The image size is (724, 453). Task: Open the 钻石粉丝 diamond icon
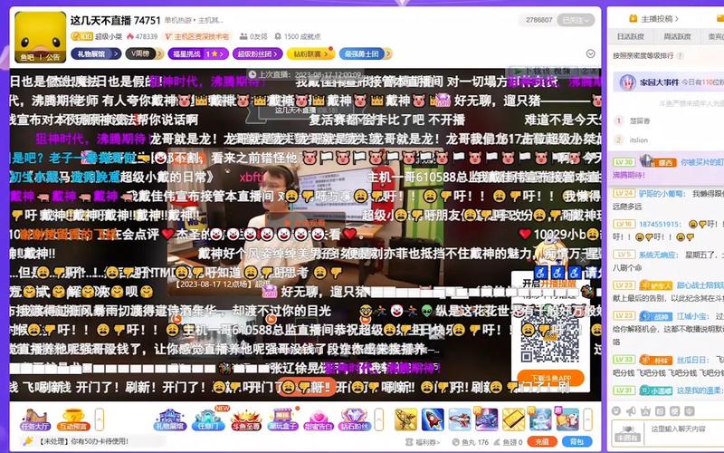(354, 419)
